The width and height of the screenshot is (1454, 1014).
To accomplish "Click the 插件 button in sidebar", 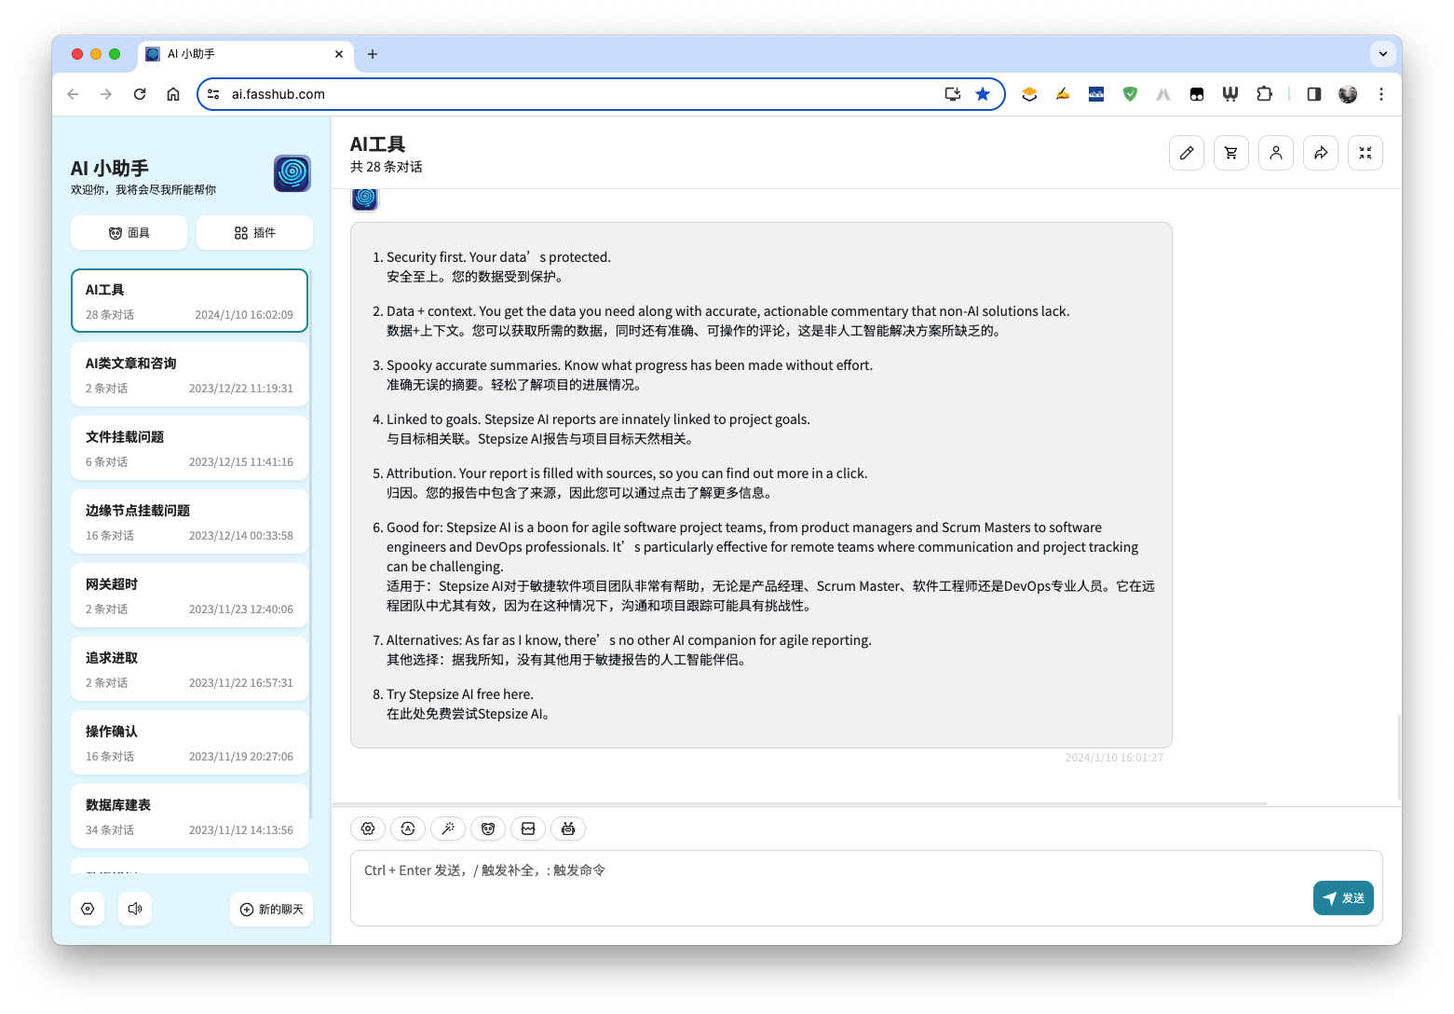I will 254,233.
